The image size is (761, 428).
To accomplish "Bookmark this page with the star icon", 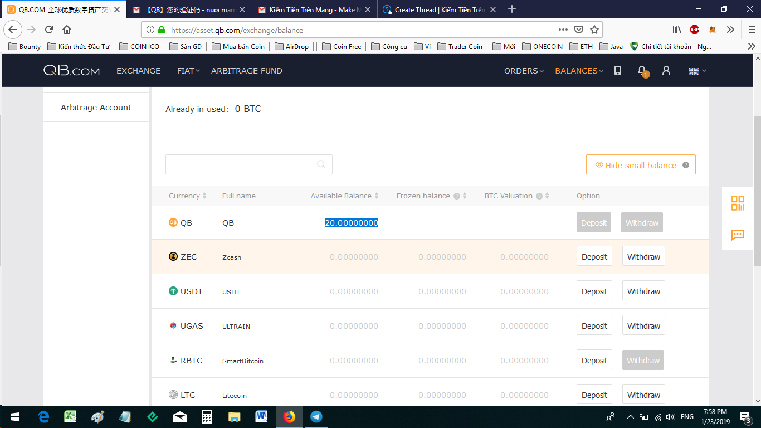I will click(x=594, y=30).
